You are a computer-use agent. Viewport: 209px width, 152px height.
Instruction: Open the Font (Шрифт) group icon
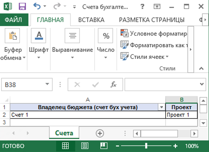(x=39, y=36)
